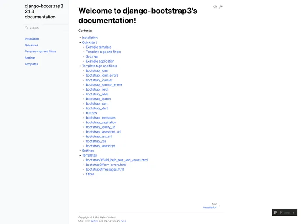Open bootstrap3/field_help_text_and_errors.html link
The image size is (301, 224).
point(117,160)
